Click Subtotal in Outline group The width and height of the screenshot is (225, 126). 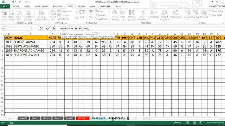[x=204, y=14]
